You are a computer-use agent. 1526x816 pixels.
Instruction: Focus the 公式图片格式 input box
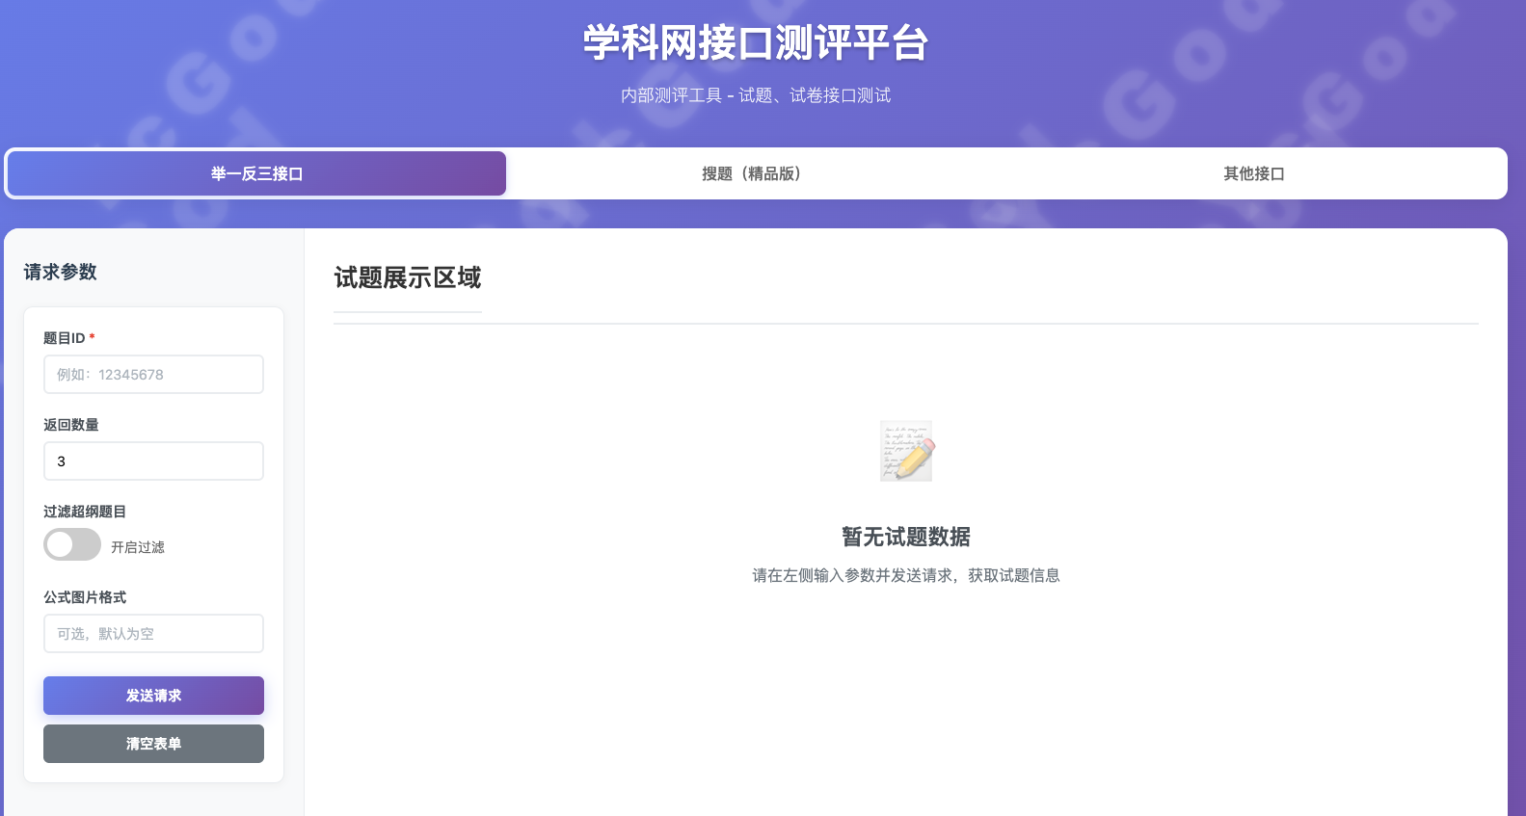[153, 634]
